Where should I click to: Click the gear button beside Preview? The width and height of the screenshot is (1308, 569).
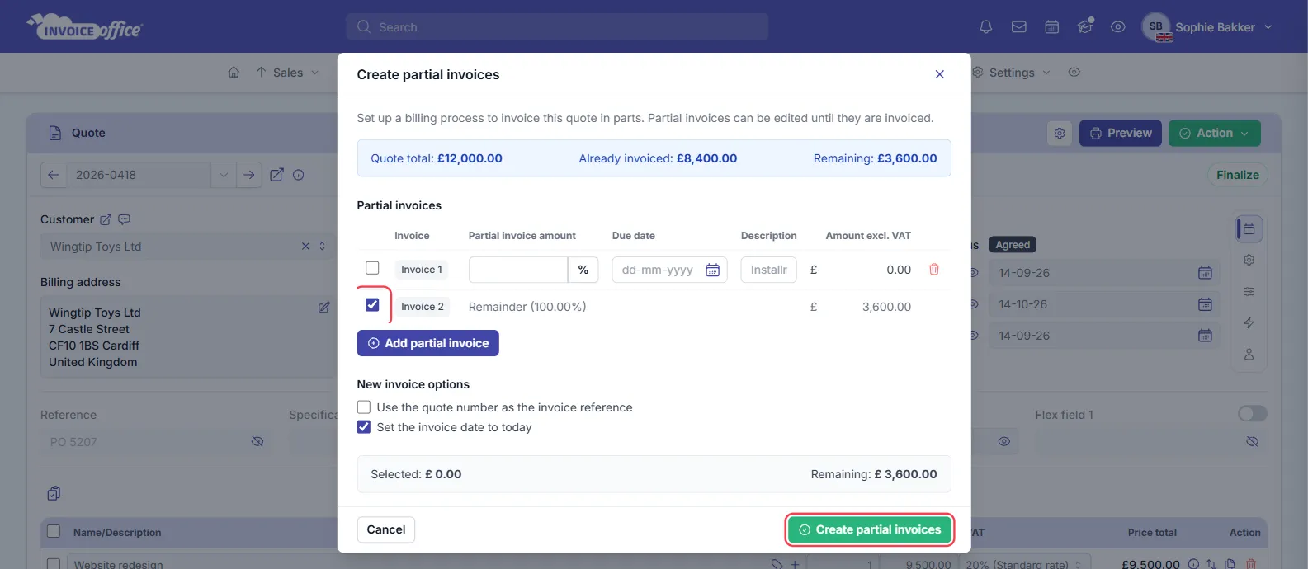[1060, 133]
